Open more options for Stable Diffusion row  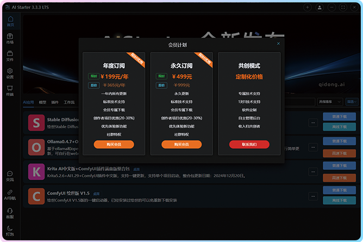click(313, 123)
